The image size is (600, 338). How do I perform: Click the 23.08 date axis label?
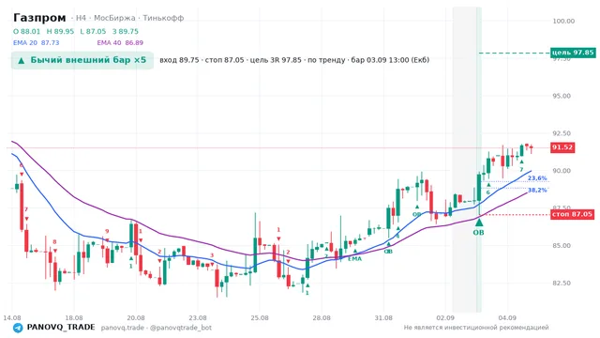click(x=198, y=318)
